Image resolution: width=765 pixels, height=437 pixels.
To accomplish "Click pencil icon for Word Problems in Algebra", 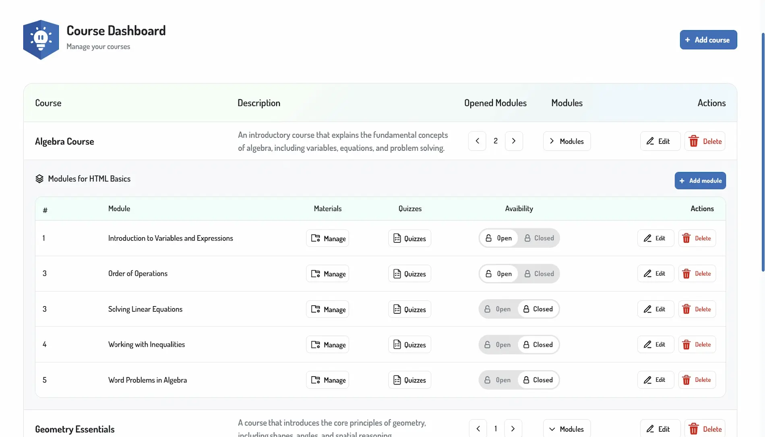I will coord(647,380).
